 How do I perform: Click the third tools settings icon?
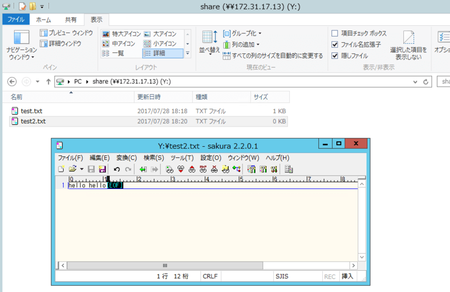(x=274, y=169)
